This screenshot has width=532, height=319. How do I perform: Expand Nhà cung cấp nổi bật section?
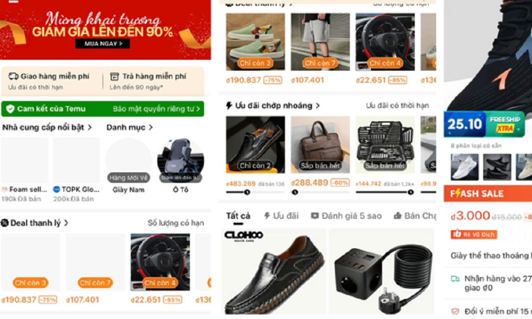pos(47,128)
